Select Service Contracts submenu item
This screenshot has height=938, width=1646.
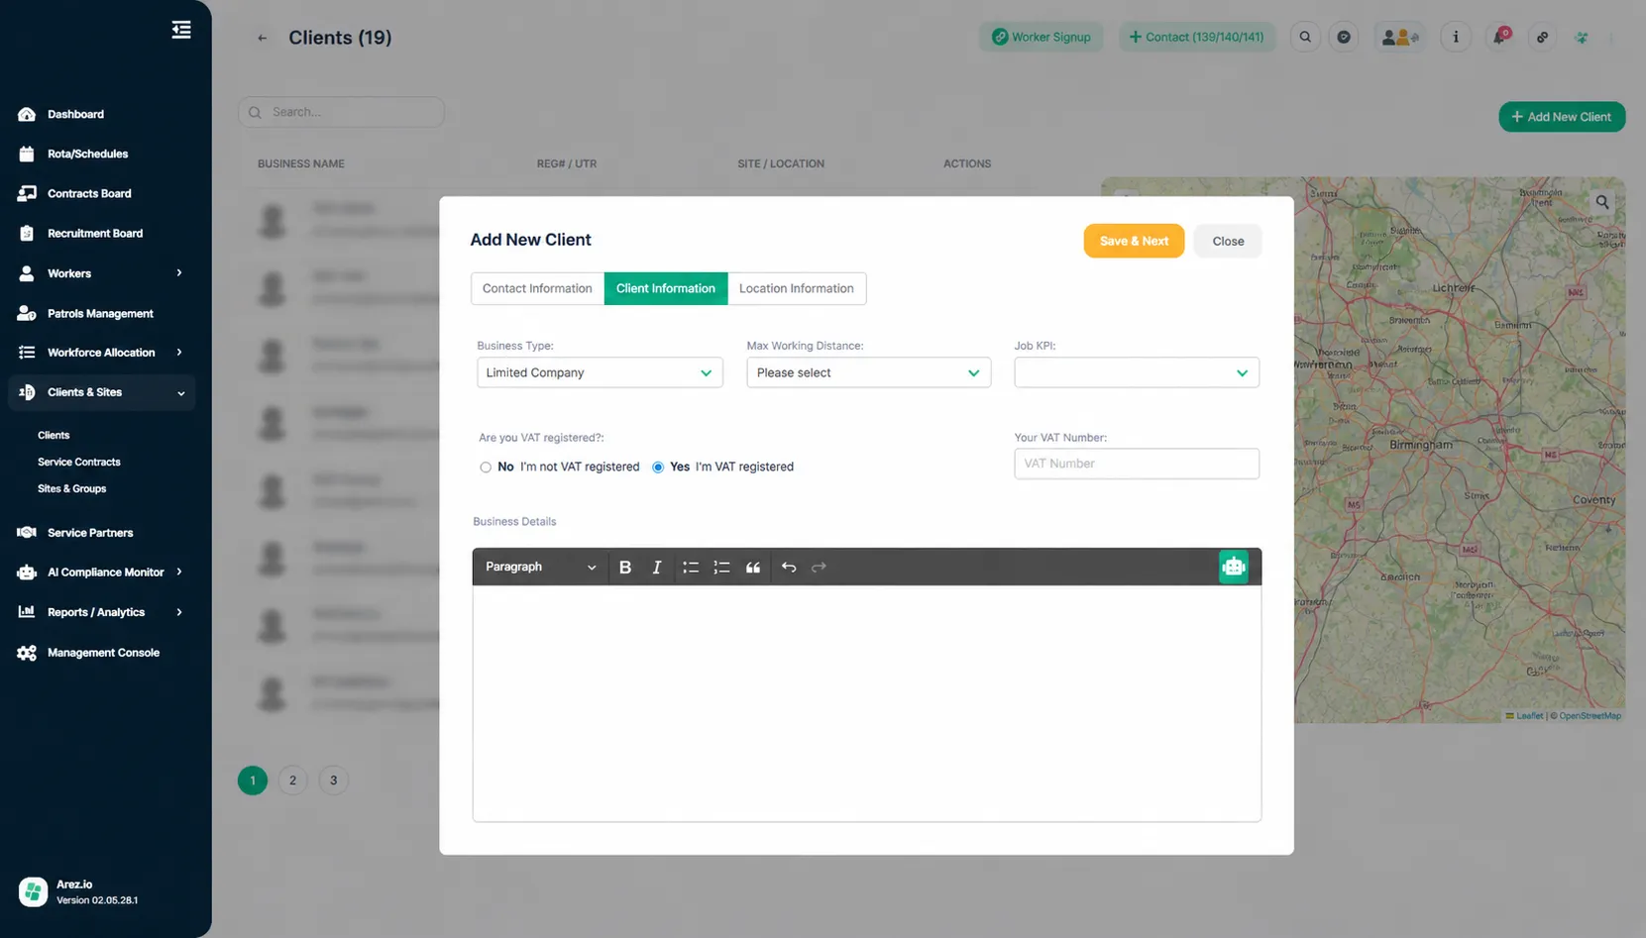[79, 462]
